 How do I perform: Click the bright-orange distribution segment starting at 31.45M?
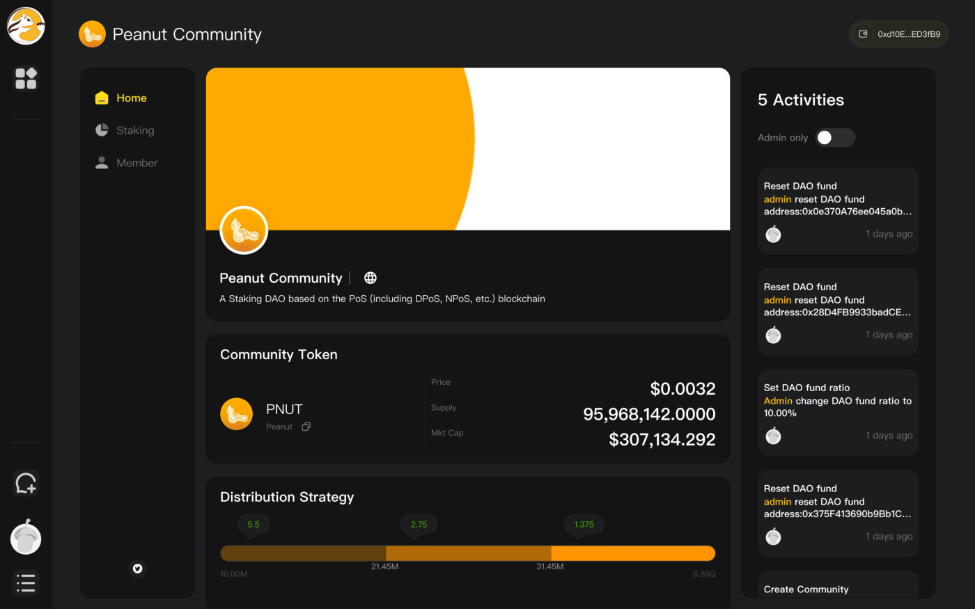[x=633, y=553]
